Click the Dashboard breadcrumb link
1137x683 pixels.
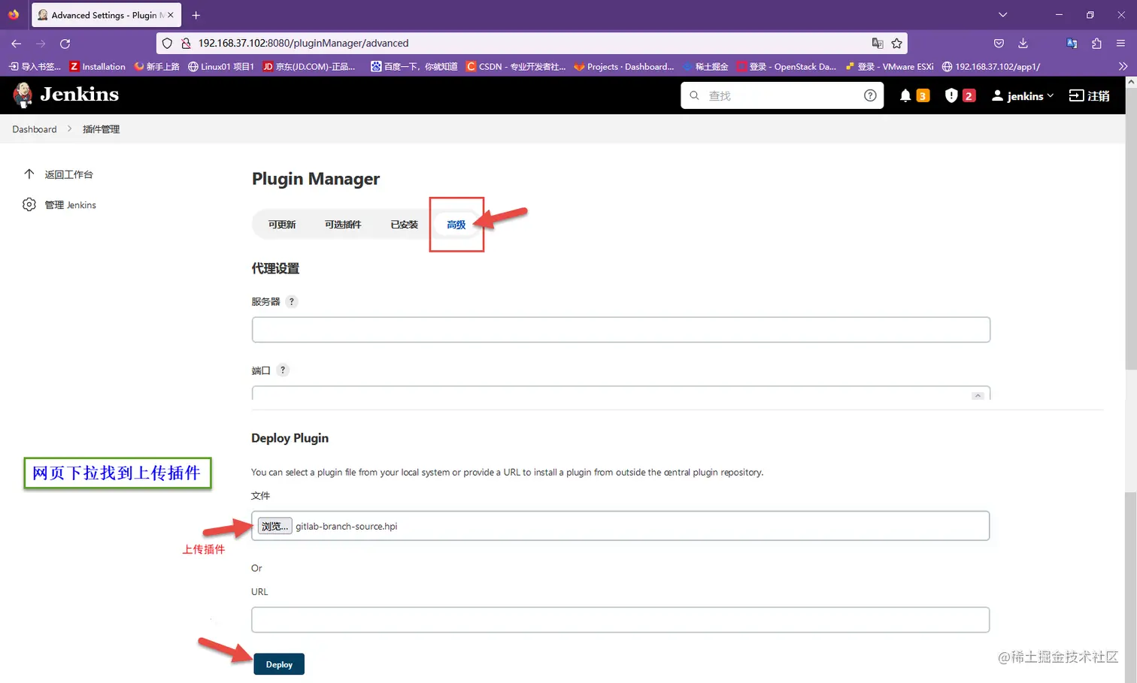tap(35, 129)
